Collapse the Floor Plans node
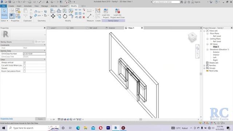 [208, 33]
